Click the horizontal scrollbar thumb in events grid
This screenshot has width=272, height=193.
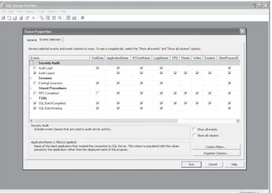pos(106,121)
